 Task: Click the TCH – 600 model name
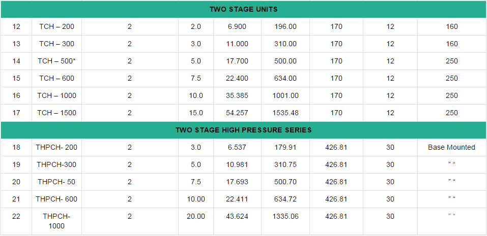click(x=56, y=78)
